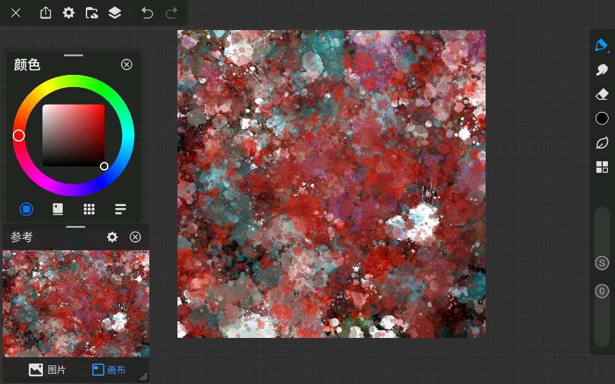The height and width of the screenshot is (384, 615).
Task: Open the folder import icon in toolbar
Action: [92, 13]
